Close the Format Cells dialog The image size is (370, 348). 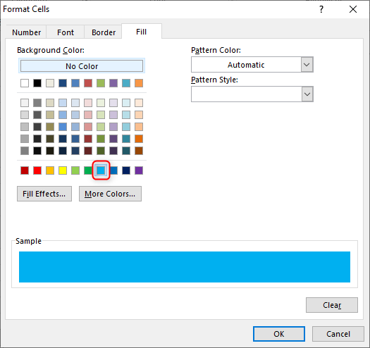coord(353,9)
